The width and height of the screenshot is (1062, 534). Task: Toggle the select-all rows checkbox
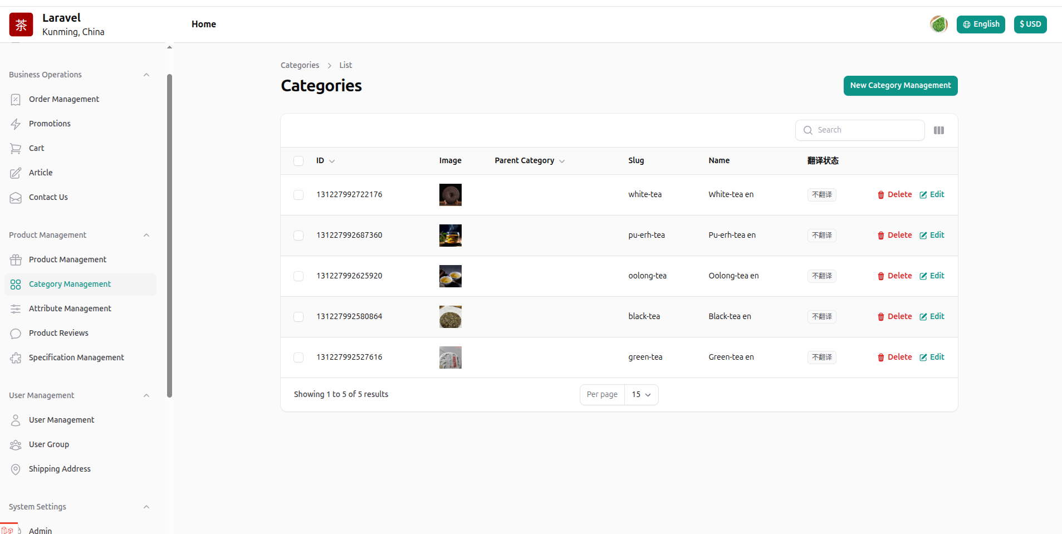point(298,161)
